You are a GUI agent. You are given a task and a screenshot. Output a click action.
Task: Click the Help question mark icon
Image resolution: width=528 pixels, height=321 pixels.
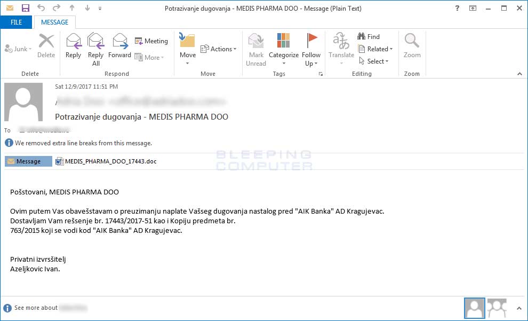pyautogui.click(x=457, y=8)
